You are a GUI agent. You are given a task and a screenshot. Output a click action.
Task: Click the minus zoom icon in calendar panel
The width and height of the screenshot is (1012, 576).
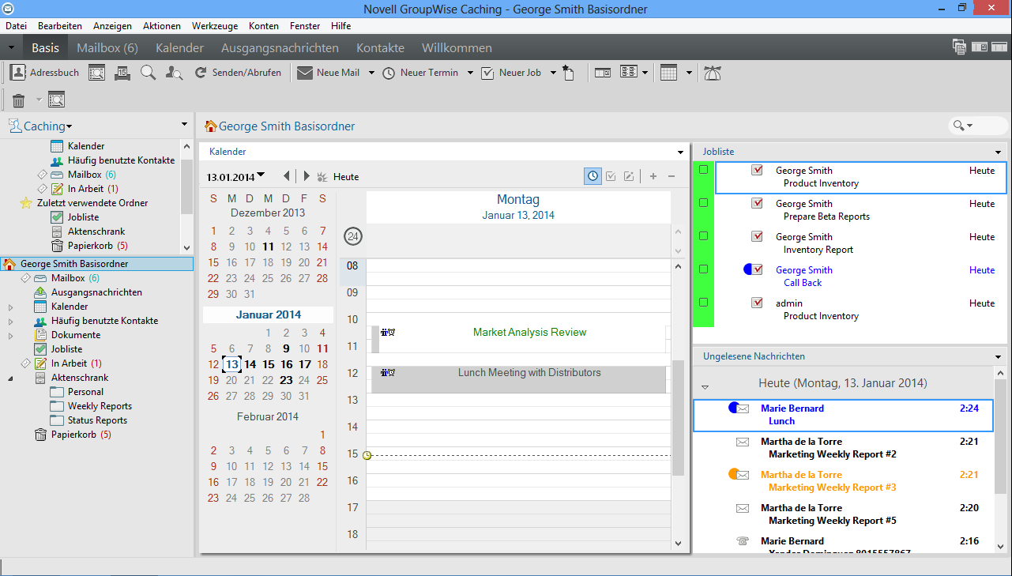point(672,176)
